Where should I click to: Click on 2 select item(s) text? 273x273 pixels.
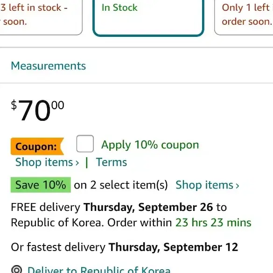click(x=121, y=185)
